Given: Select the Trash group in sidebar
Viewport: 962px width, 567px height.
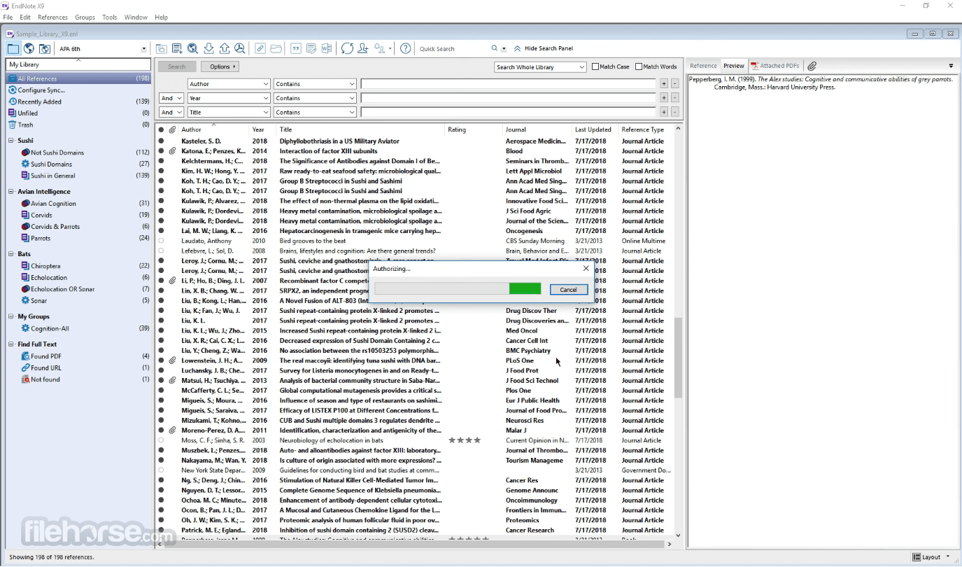Looking at the screenshot, I should point(78,125).
